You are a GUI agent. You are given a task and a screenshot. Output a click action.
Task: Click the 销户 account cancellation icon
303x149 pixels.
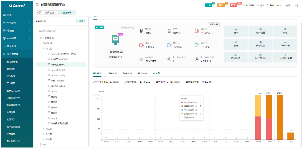tap(235, 29)
